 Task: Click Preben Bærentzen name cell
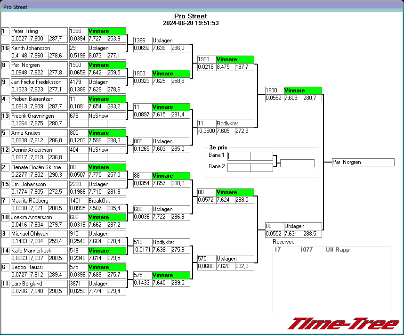(39, 99)
